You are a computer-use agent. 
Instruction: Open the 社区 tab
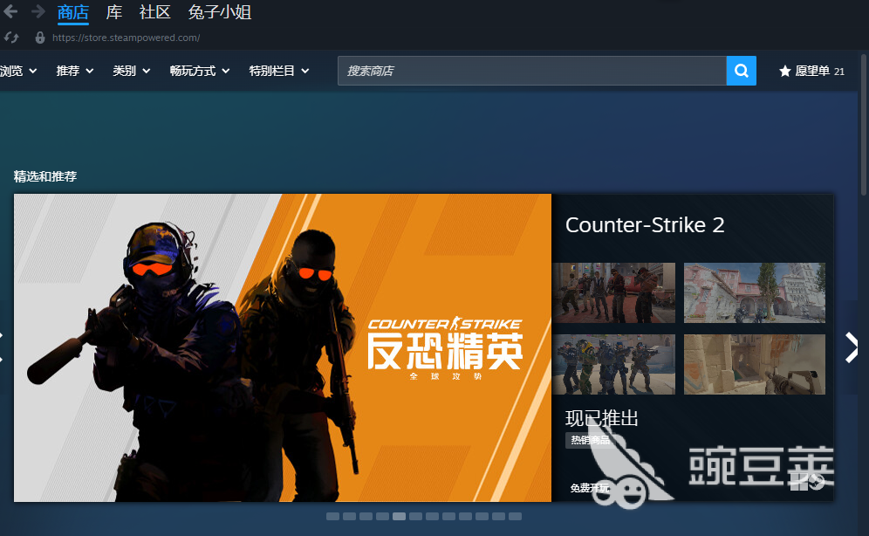click(x=154, y=12)
